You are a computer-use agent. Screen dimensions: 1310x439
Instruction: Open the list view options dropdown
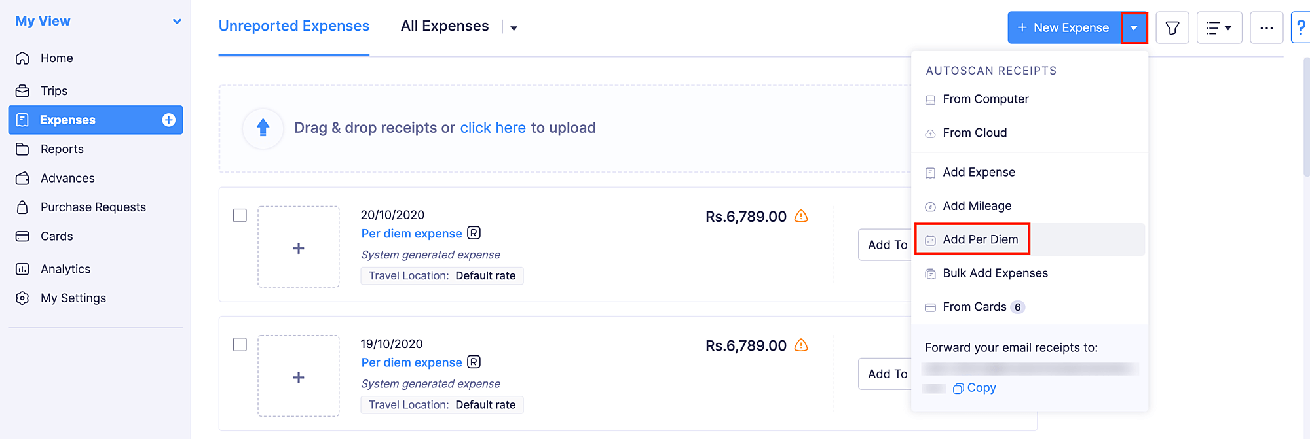coord(1219,28)
